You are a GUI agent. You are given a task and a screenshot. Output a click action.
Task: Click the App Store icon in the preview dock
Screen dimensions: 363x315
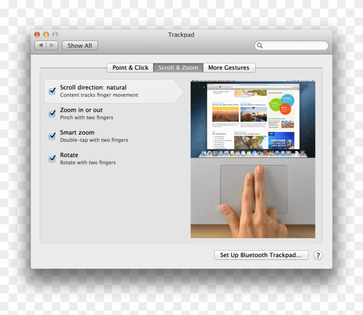click(283, 154)
